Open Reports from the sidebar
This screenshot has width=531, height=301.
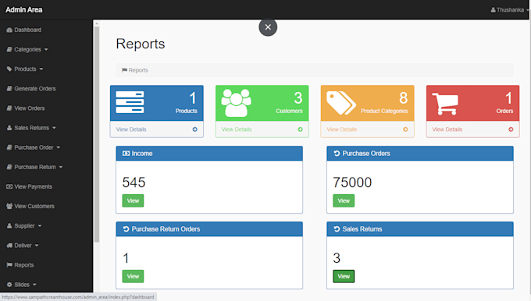[24, 265]
